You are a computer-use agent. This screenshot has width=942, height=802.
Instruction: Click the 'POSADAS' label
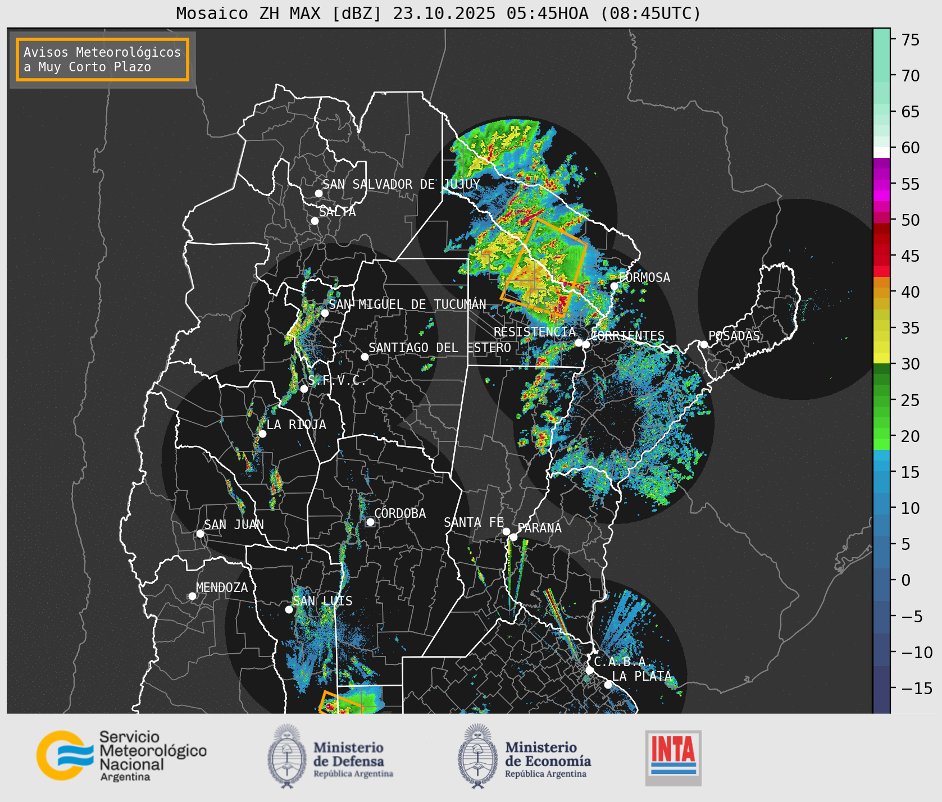coord(734,336)
